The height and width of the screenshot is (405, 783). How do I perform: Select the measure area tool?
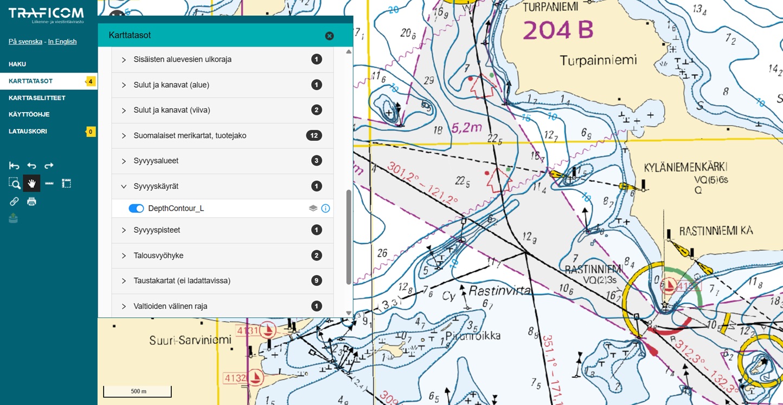tap(66, 184)
